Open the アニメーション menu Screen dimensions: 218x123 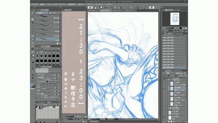pyautogui.click(x=52, y=4)
